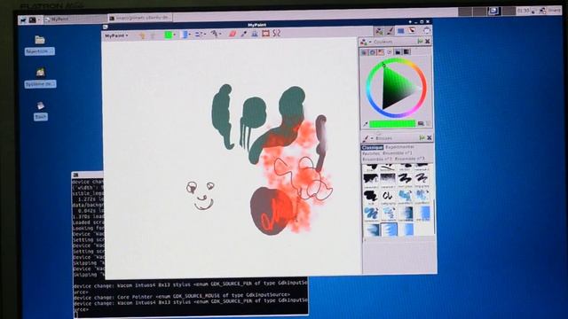Click the current green color bar
This screenshot has height=319, width=568.
tap(392, 124)
